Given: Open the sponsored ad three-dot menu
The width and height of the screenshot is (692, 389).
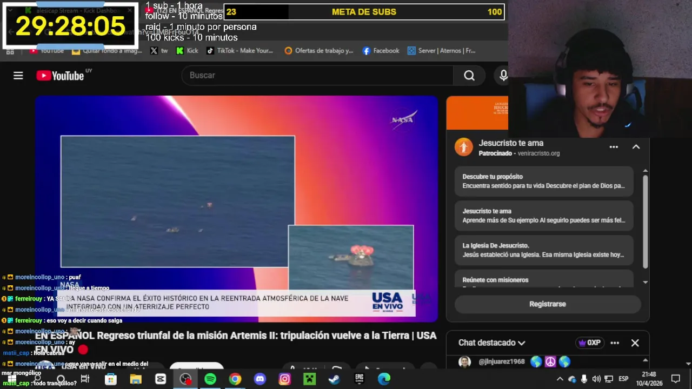Looking at the screenshot, I should (614, 147).
